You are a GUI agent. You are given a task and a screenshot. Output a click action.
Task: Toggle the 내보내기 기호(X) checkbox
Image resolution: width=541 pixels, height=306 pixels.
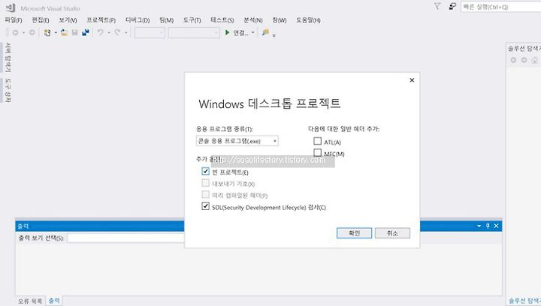point(206,183)
